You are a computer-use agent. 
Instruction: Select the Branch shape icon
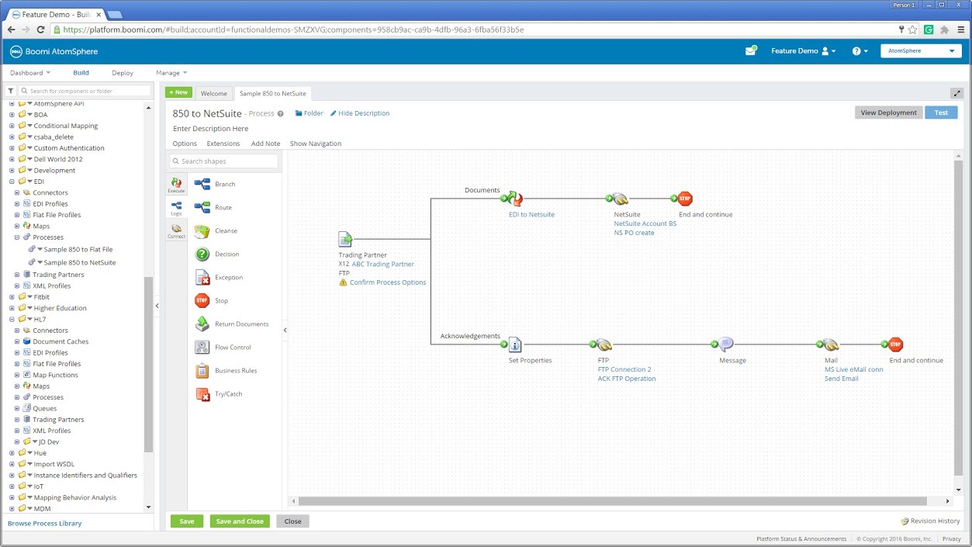click(202, 184)
